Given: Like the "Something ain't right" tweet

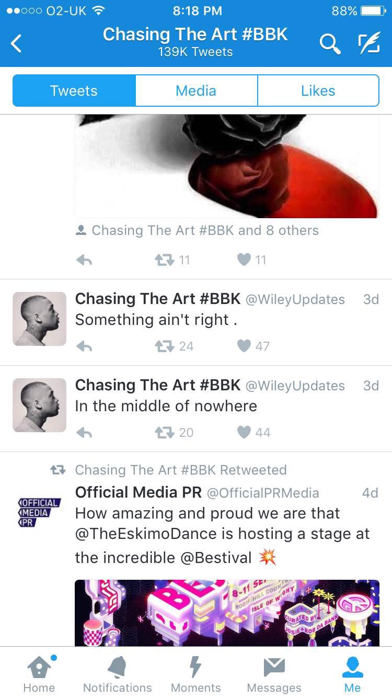Looking at the screenshot, I should click(244, 346).
